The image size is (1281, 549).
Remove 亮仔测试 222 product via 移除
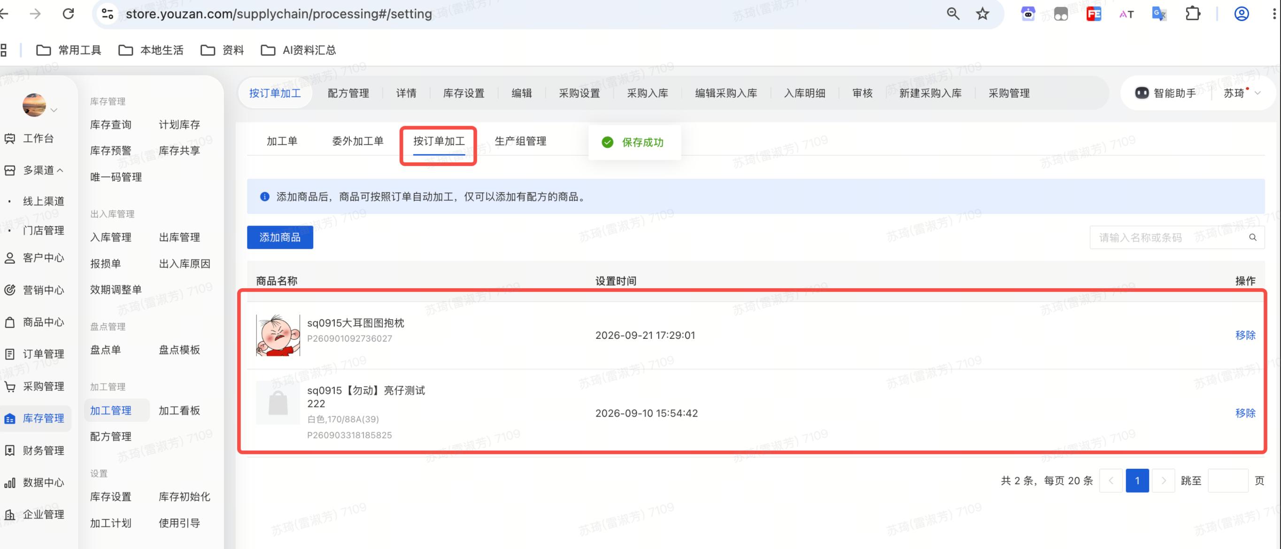[1245, 413]
